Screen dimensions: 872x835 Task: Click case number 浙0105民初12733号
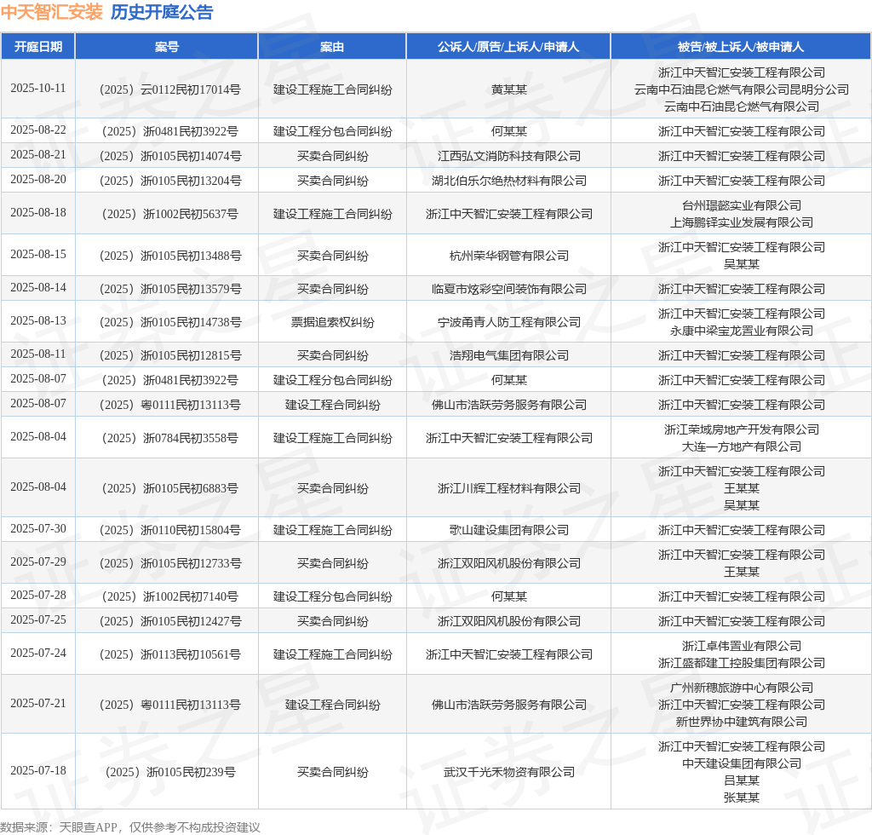point(170,563)
